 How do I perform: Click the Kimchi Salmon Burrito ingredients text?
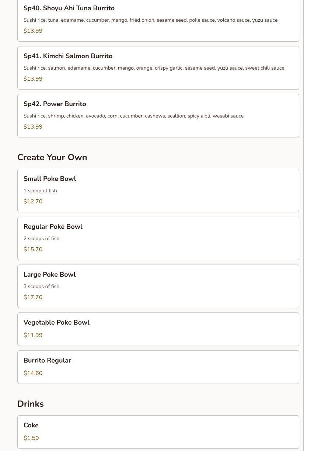pos(154,68)
